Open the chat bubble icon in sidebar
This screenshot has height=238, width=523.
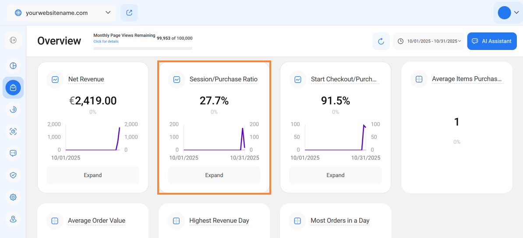tap(13, 153)
